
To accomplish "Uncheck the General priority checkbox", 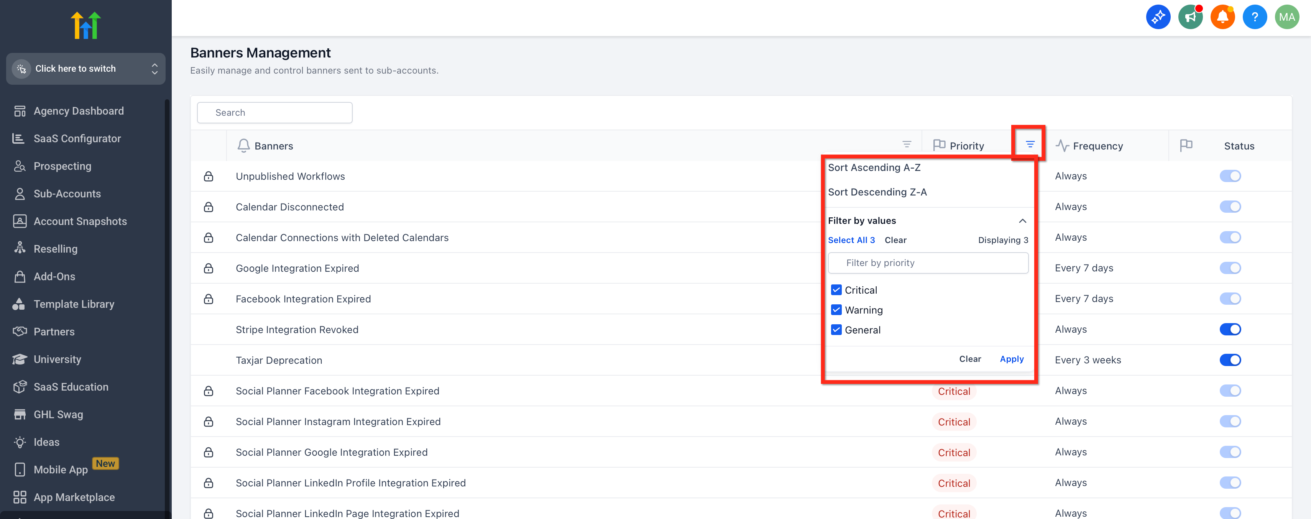I will click(x=836, y=330).
